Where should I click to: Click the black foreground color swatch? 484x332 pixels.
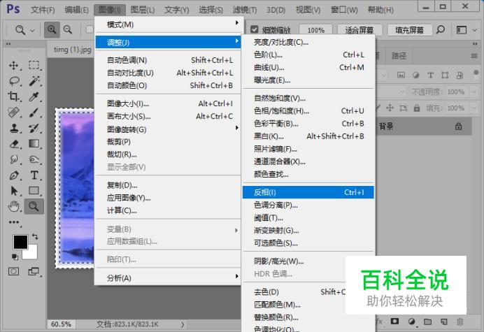click(x=20, y=242)
